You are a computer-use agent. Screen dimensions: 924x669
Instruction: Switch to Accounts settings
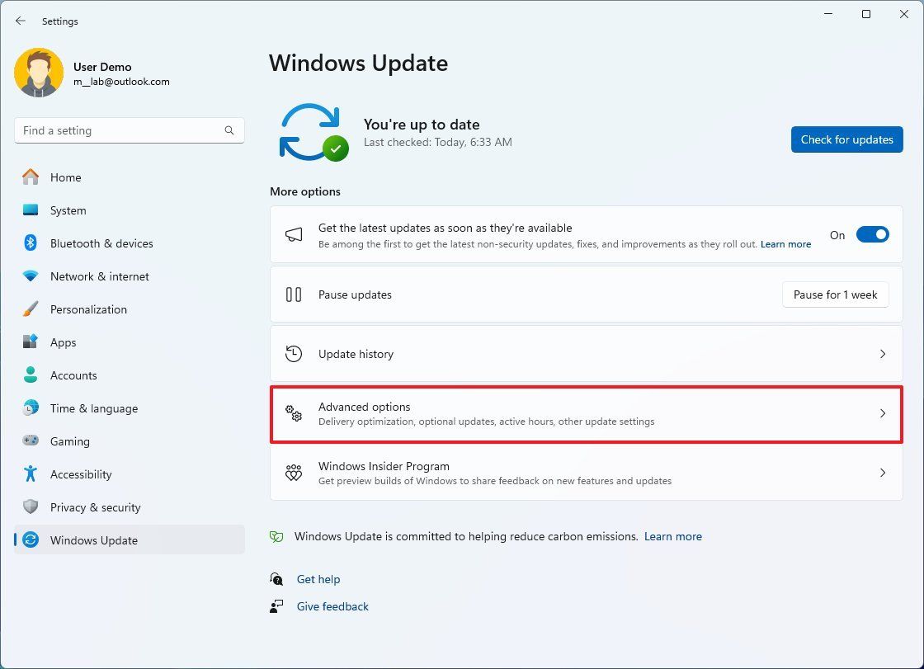73,375
